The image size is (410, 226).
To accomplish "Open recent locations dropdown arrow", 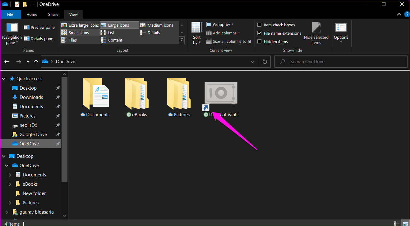I will pos(28,62).
